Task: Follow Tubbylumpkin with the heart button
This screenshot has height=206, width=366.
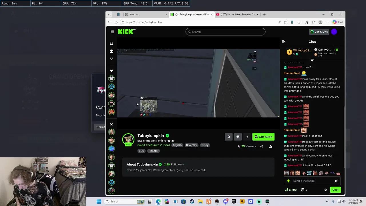Action: (x=238, y=137)
